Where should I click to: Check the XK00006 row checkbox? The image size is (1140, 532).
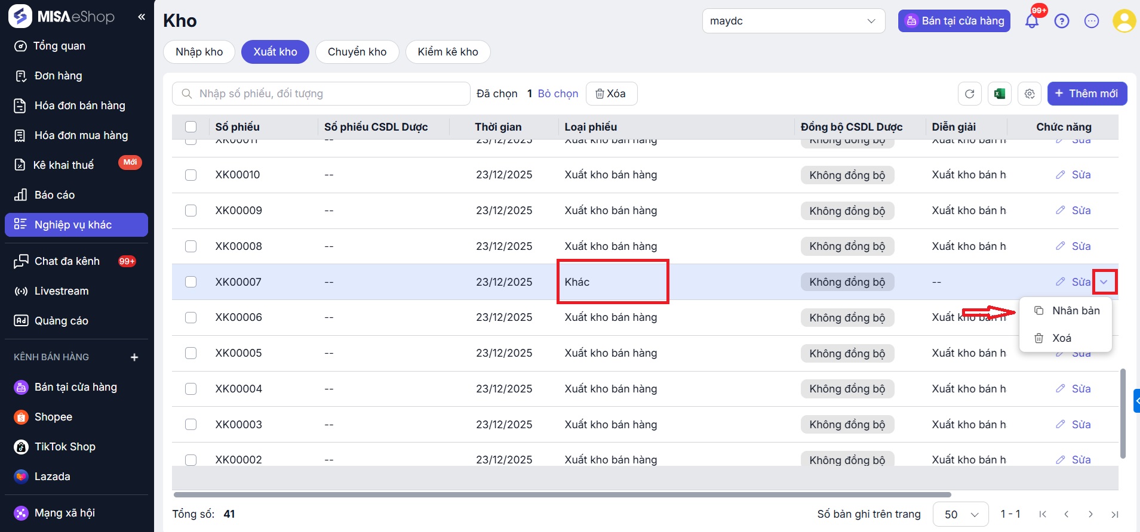191,317
